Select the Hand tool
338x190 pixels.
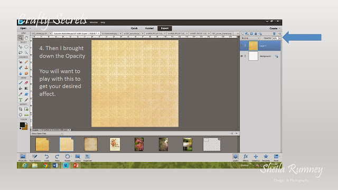[x=26, y=38]
